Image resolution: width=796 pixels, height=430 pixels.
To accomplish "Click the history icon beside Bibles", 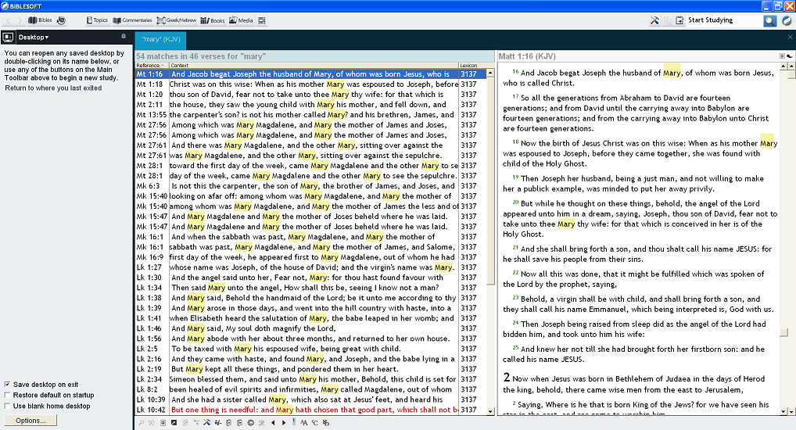I will pos(61,20).
